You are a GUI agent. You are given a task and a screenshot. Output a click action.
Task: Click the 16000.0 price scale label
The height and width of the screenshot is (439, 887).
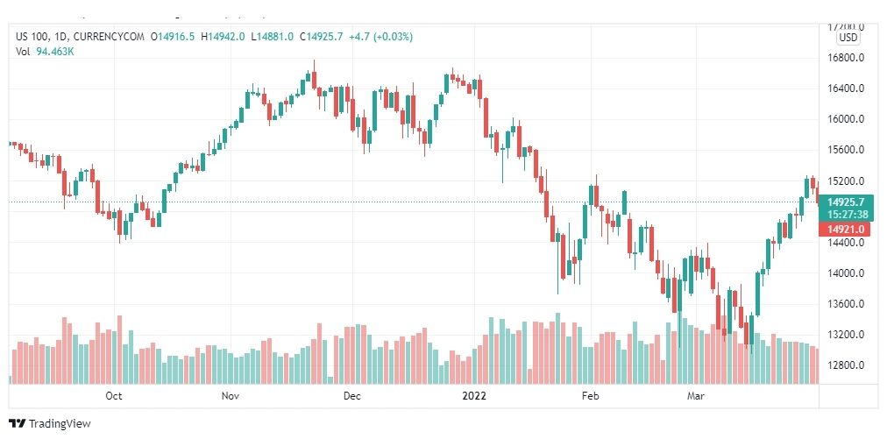[845, 119]
